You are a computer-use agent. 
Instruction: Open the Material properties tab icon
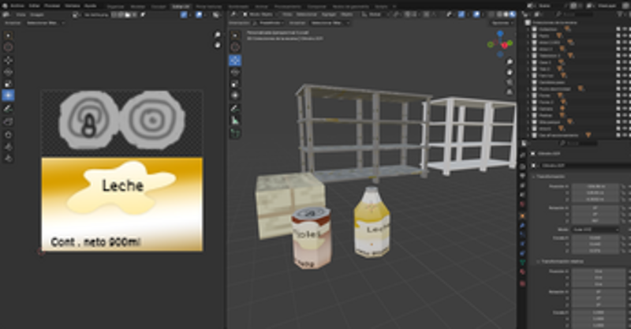pos(522,272)
